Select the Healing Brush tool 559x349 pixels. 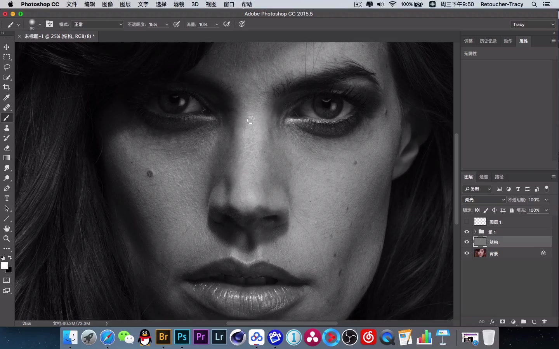(7, 107)
